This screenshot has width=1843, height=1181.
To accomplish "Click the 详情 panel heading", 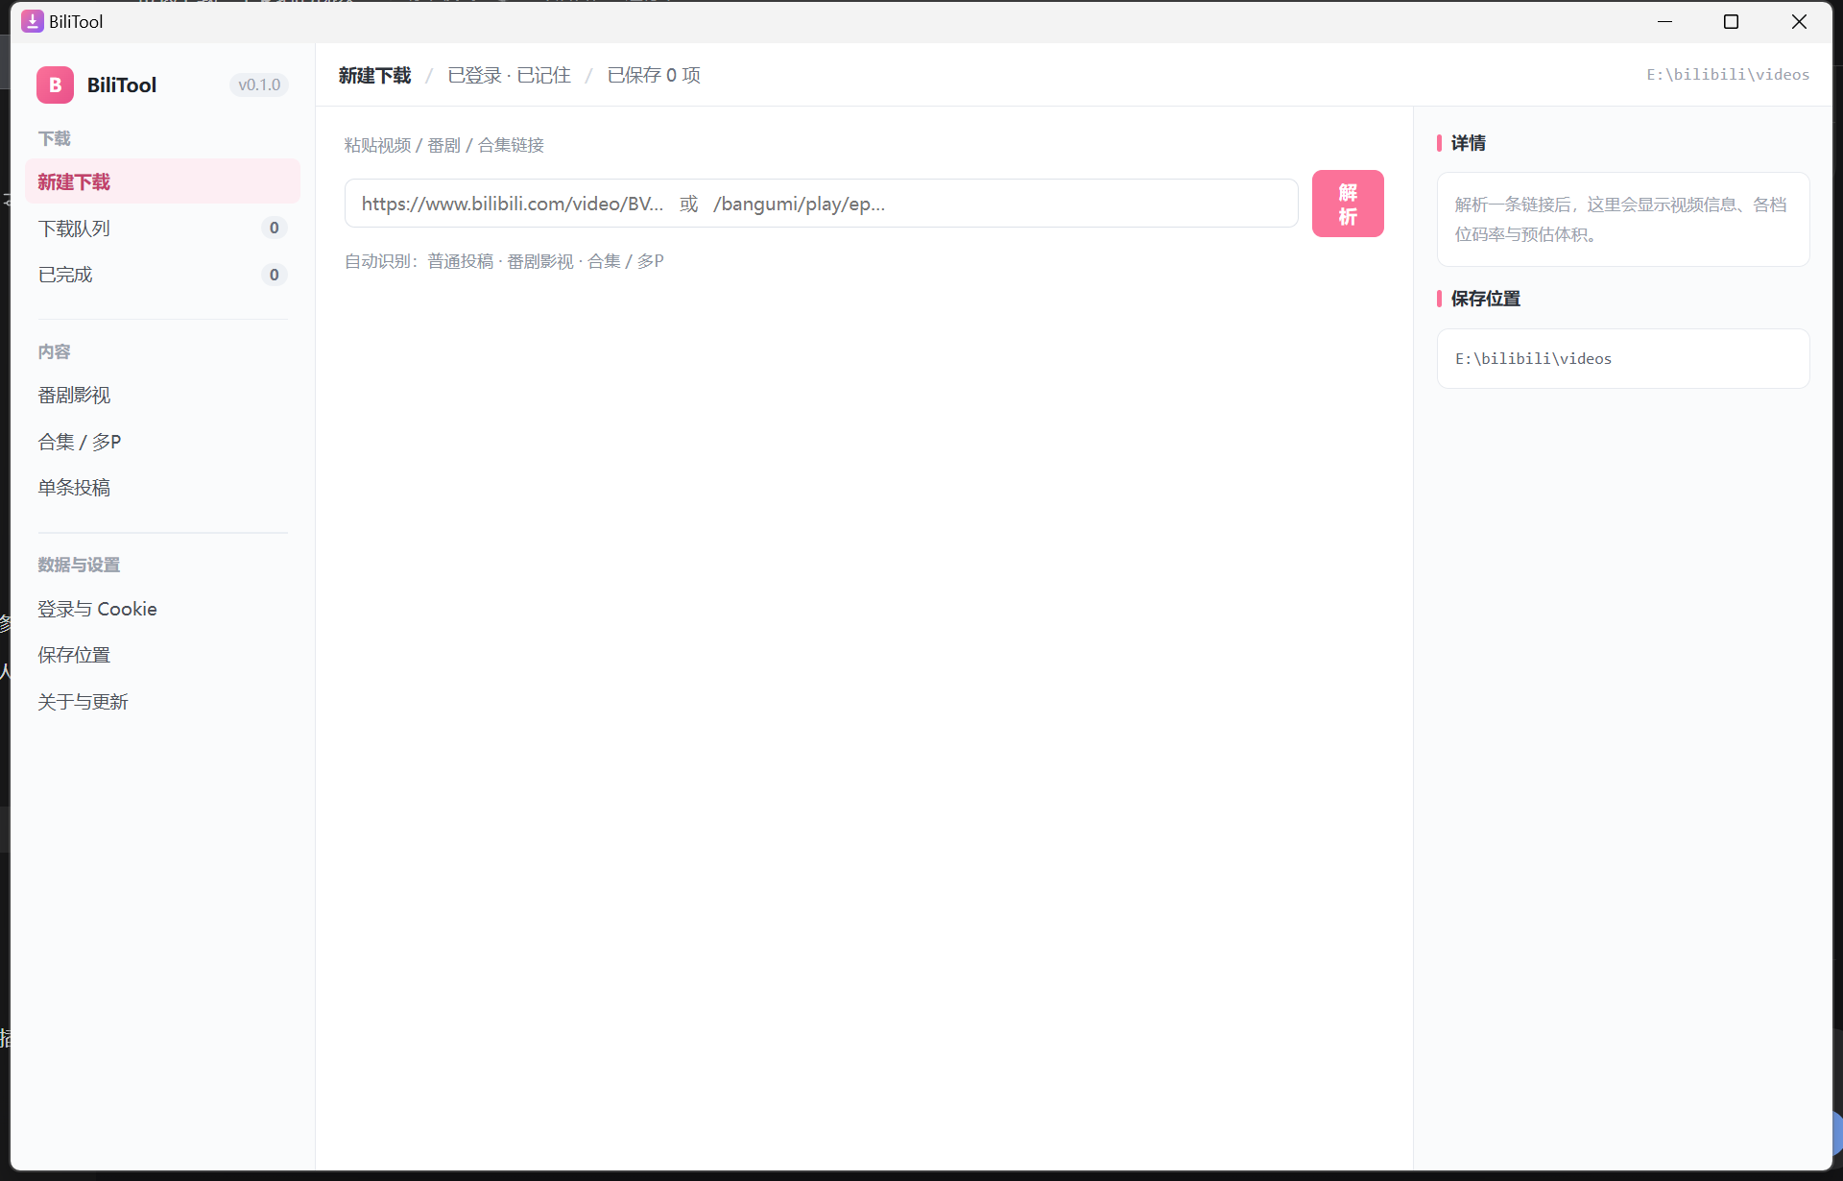I will tap(1468, 143).
